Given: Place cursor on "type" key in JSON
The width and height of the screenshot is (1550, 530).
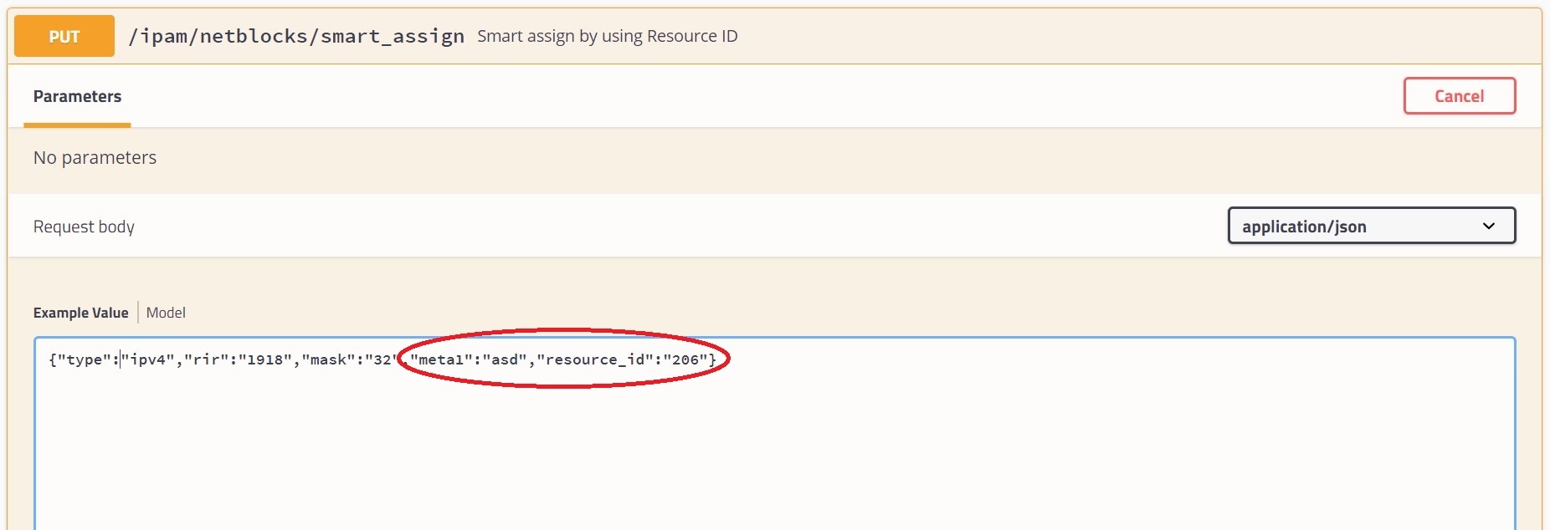Looking at the screenshot, I should coord(84,359).
